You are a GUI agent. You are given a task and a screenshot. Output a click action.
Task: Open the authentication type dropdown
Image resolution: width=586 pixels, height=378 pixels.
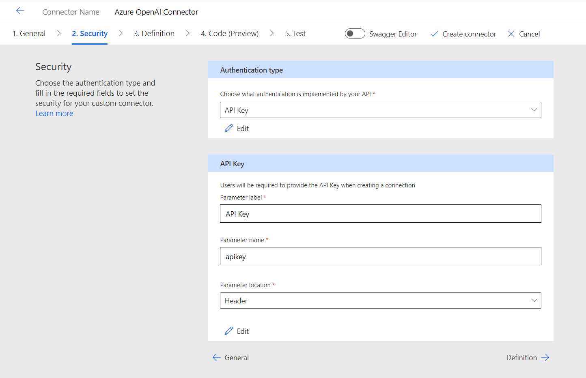pos(380,110)
